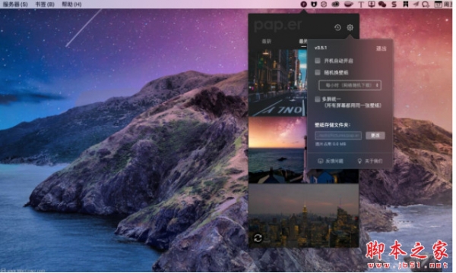This screenshot has width=456, height=273.
Task: Open the 帮助(H) menu
Action: pos(71,4)
